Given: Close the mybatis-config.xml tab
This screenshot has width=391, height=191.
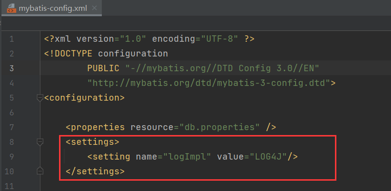Looking at the screenshot, I should [x=94, y=8].
